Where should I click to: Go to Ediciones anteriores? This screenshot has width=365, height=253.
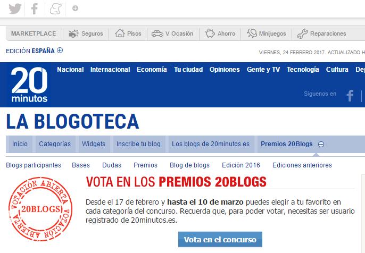click(x=302, y=165)
